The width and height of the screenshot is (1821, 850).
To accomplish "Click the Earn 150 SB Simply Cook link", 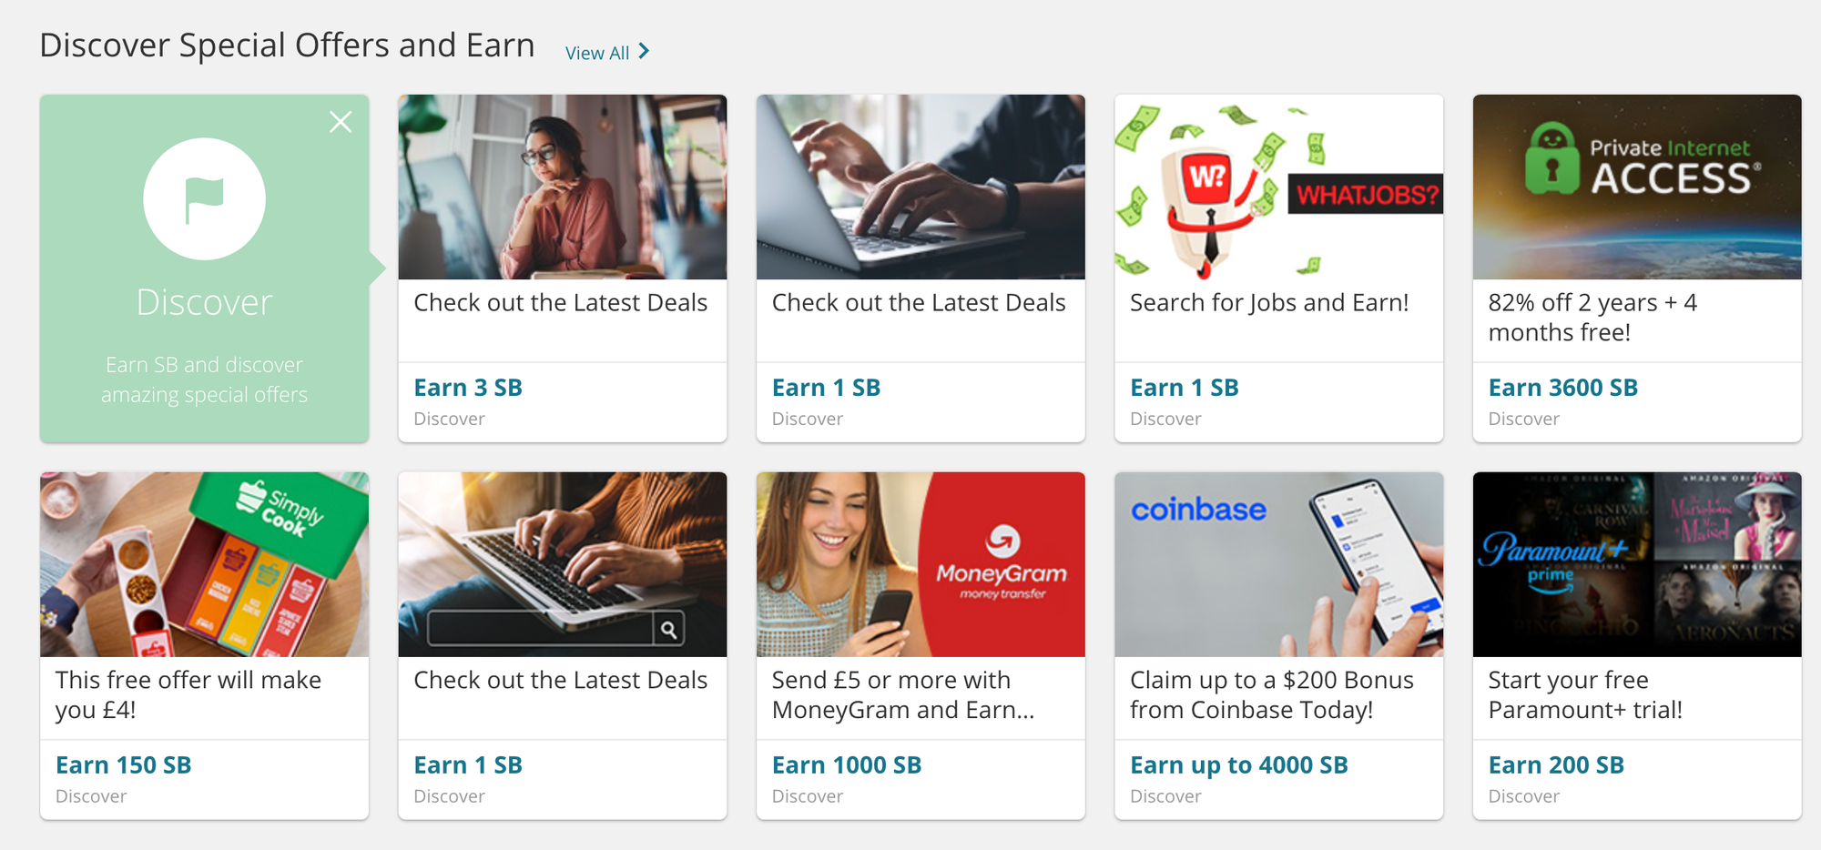I will [123, 764].
